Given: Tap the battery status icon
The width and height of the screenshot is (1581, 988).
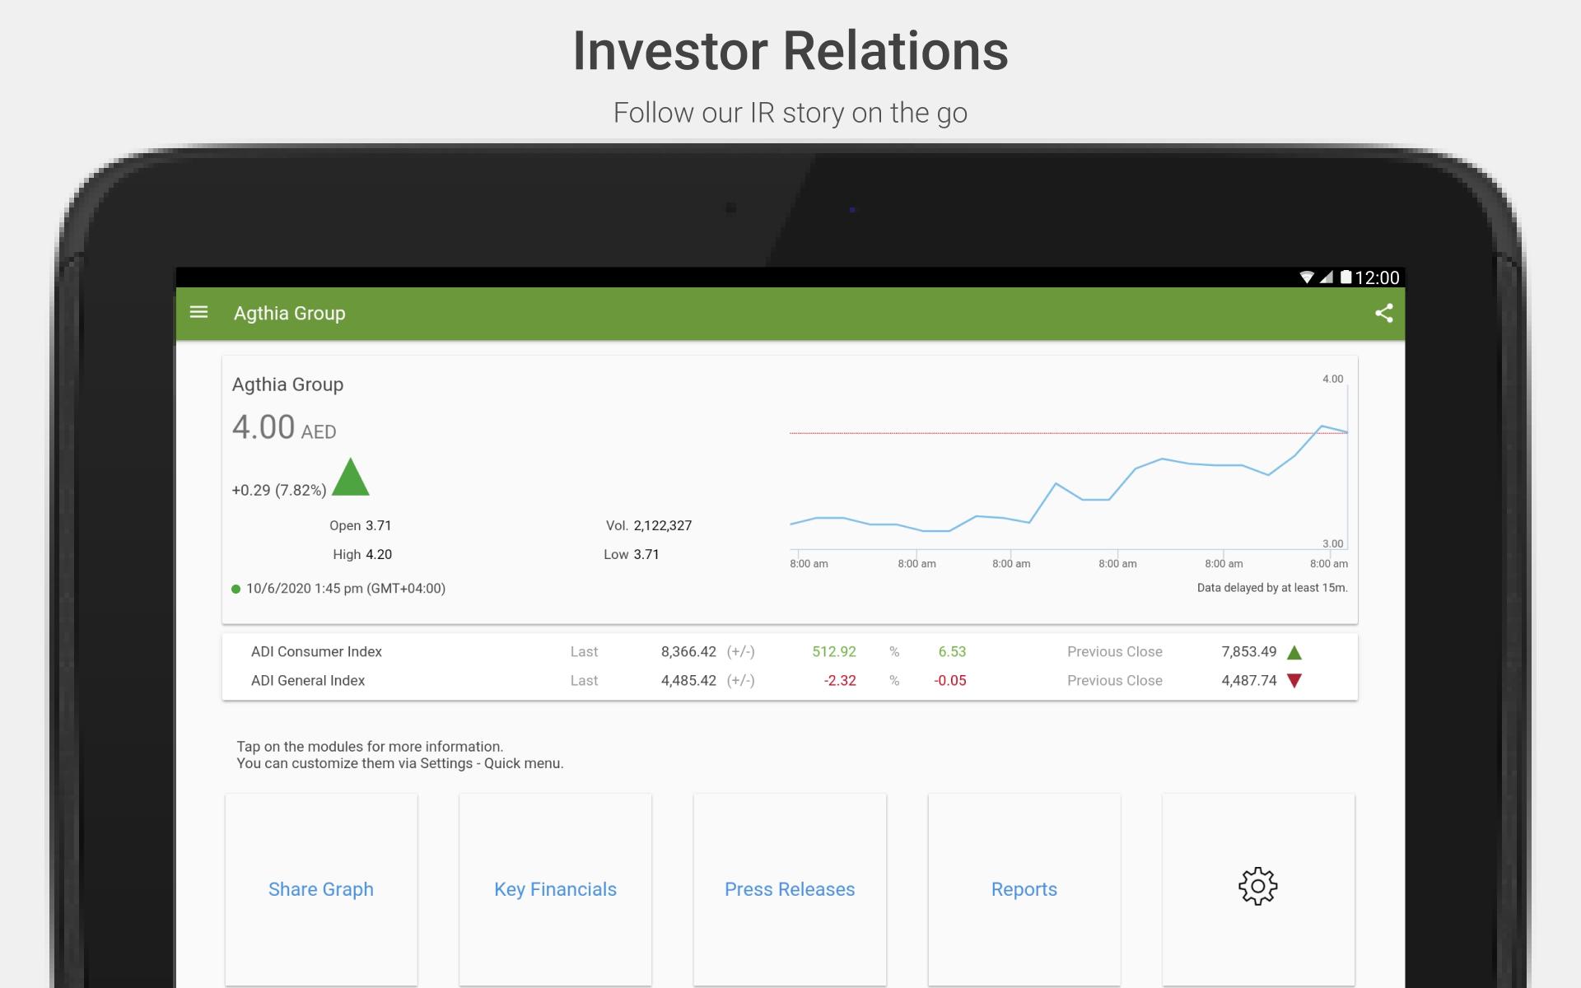Looking at the screenshot, I should [1345, 277].
